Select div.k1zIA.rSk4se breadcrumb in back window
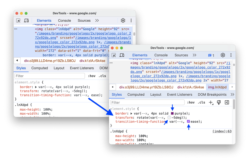The width and height of the screenshot is (250, 158). (x=92, y=61)
